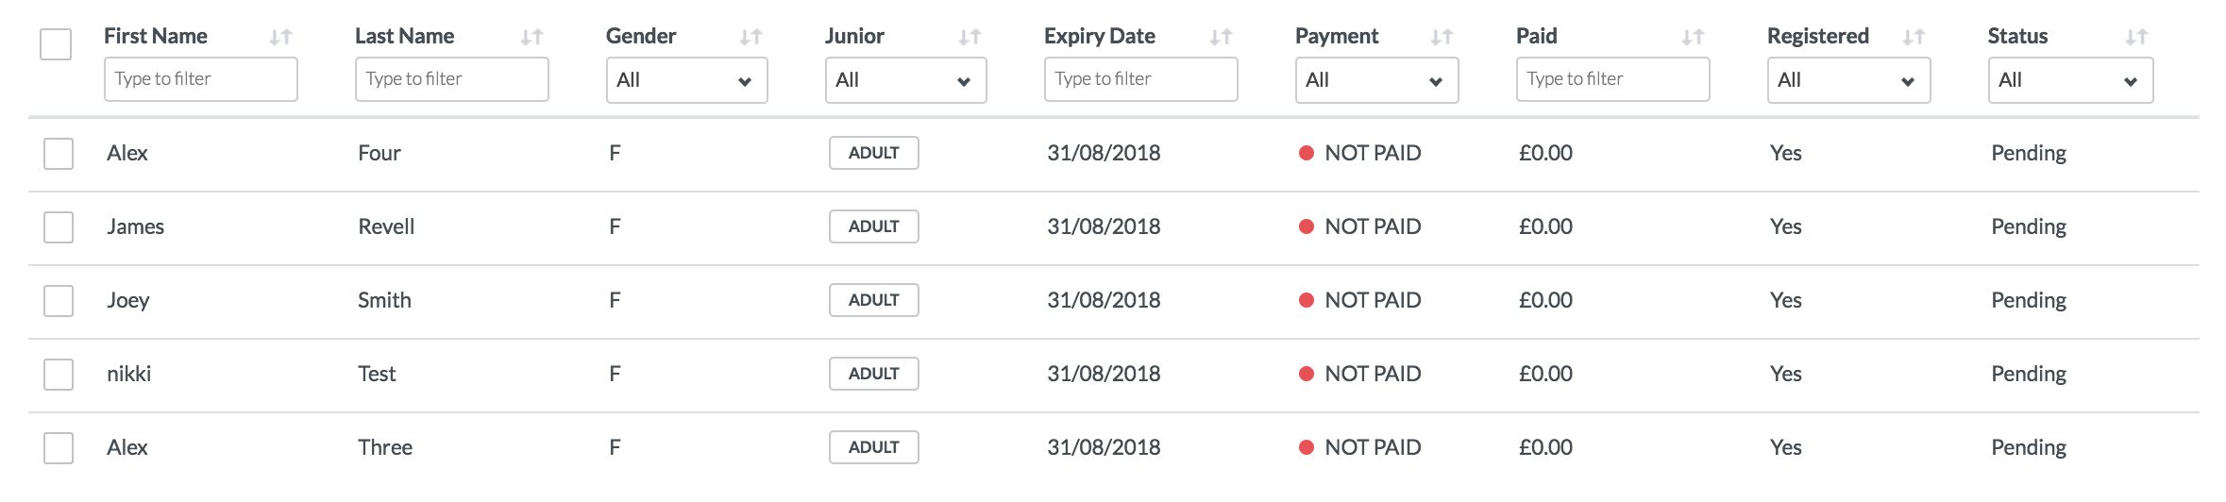Screen dimensions: 2226x502
Task: Click the ADULT badge for nikki Test
Action: click(x=873, y=374)
